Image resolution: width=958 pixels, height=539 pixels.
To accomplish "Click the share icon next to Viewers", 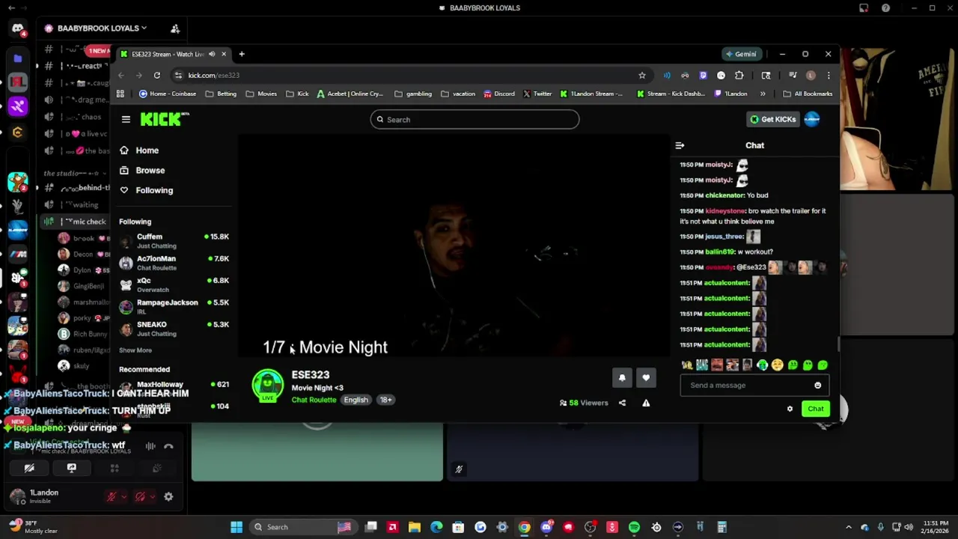I will tap(622, 403).
